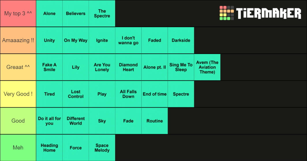Click the 'Meh' green tier label
This screenshot has width=307, height=161.
point(18,148)
